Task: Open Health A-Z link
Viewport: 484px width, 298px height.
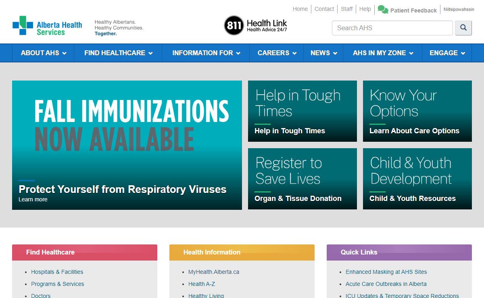Action: [x=202, y=284]
